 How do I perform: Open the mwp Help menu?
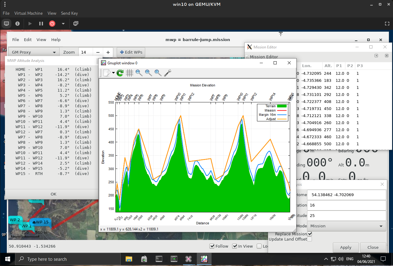tap(56, 40)
